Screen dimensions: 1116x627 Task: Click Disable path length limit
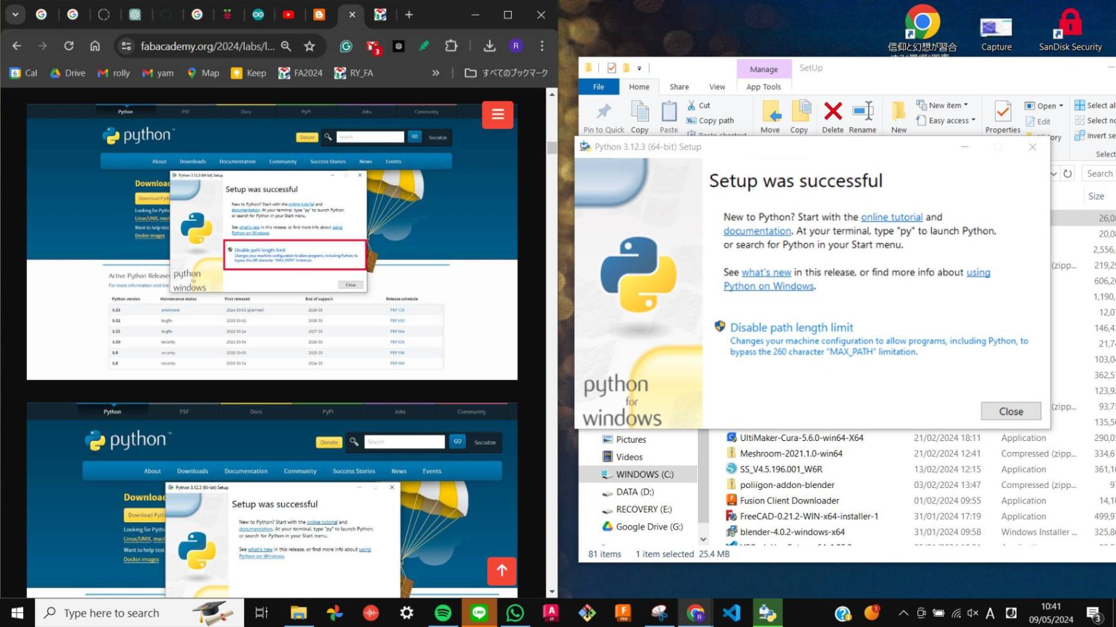pyautogui.click(x=791, y=327)
